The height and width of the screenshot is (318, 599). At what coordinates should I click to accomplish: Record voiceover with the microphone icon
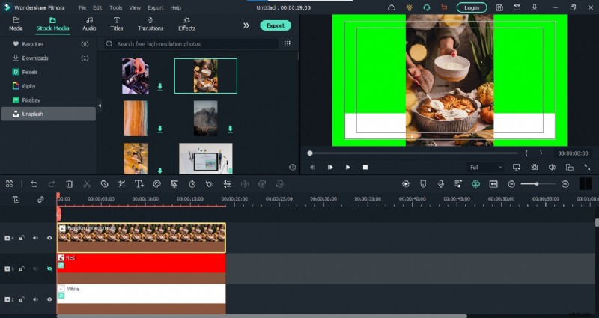[x=441, y=184]
